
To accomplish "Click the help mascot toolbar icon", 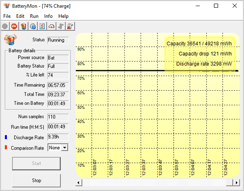I will [70, 26].
